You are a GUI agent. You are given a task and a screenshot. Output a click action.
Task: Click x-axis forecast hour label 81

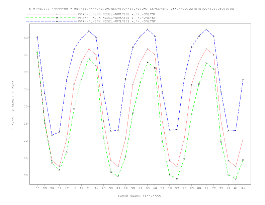point(236,188)
